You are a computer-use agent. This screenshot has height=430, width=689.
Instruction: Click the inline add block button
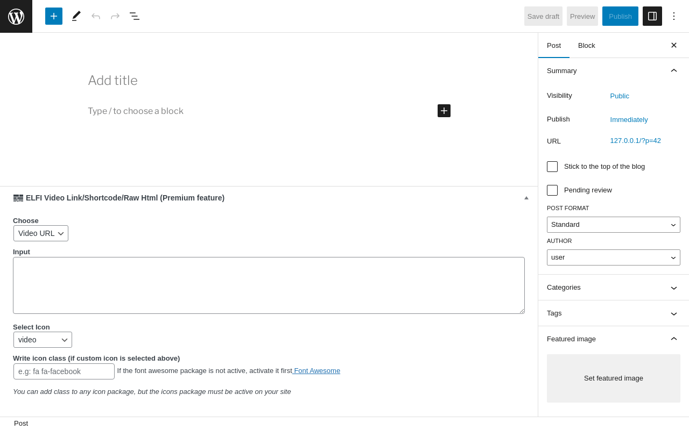(444, 111)
